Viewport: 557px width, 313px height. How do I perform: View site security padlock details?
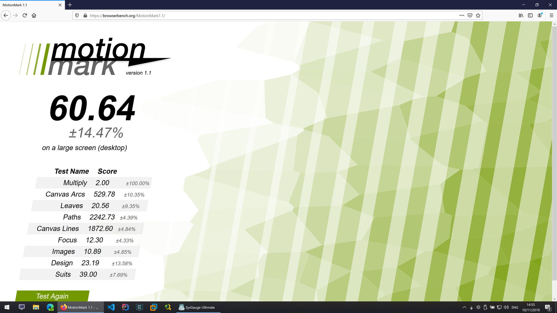[85, 15]
